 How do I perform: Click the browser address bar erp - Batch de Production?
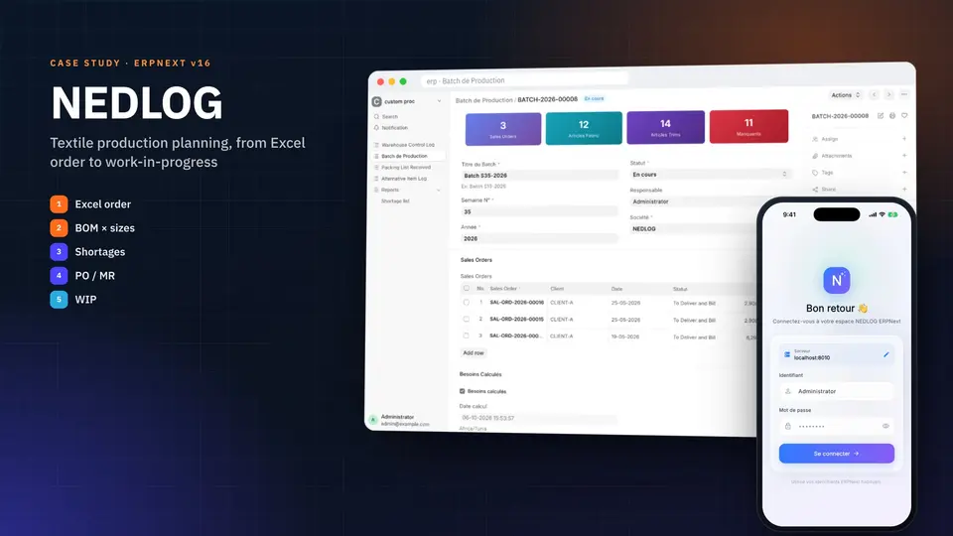pos(526,80)
